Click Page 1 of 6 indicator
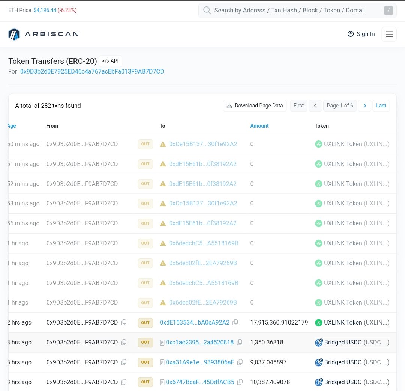Viewport: 405px width, 391px height. [340, 106]
